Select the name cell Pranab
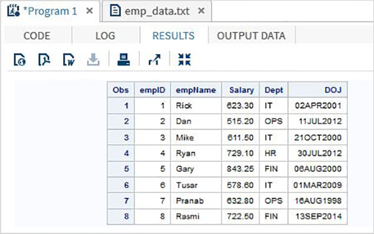374x234 pixels. click(196, 200)
